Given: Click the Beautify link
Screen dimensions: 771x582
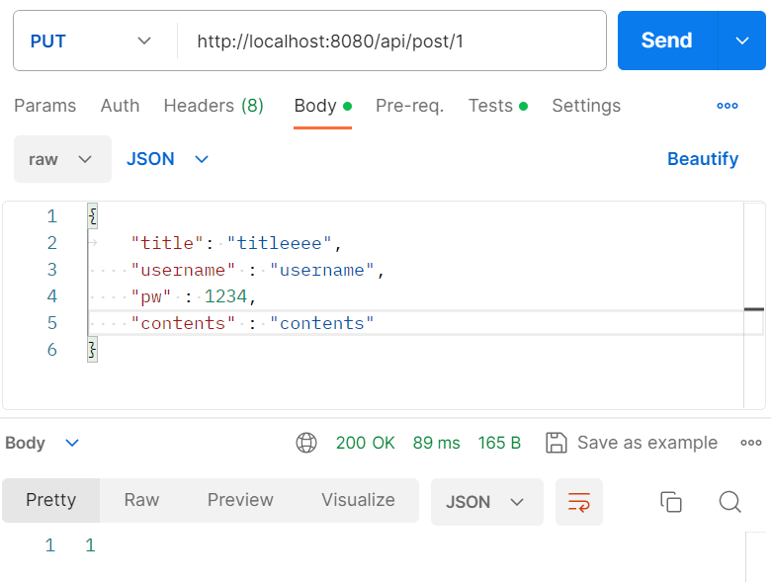Looking at the screenshot, I should pyautogui.click(x=703, y=159).
